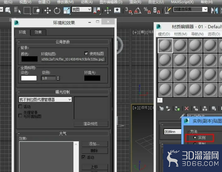This screenshot has width=222, height=172.
Task: Click Put to Library icon
Action: pyautogui.click(x=214, y=108)
